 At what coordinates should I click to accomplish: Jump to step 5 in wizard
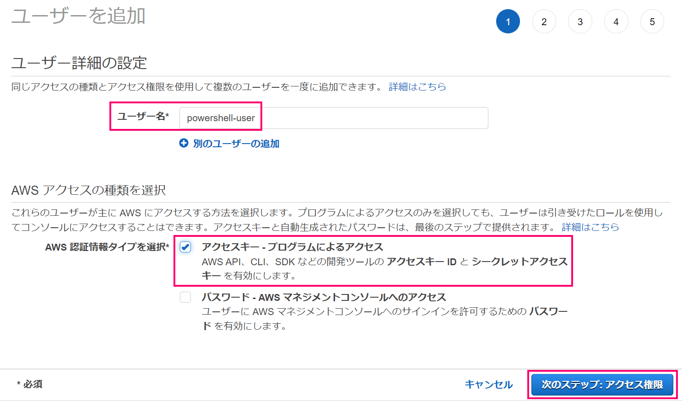[652, 21]
